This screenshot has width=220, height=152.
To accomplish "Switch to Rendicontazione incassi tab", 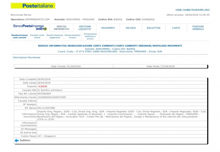I will [72, 36].
